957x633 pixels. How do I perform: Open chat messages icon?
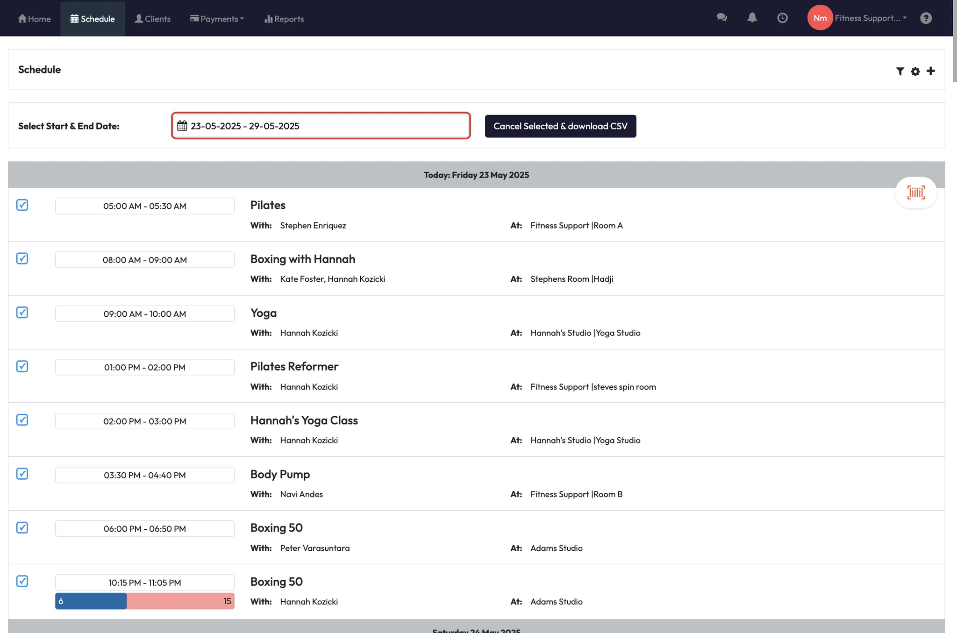click(721, 18)
